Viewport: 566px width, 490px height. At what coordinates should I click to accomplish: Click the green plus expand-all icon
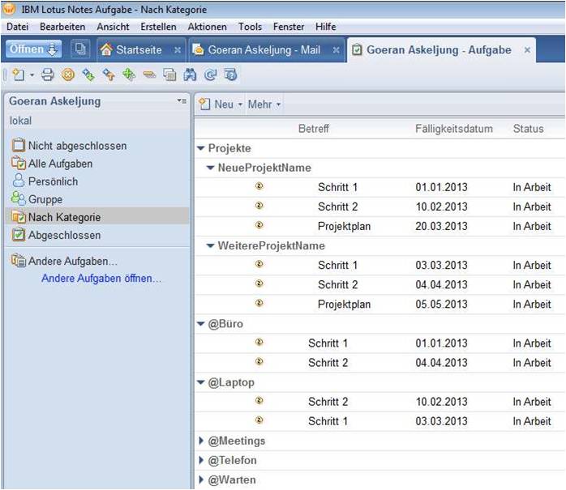129,75
